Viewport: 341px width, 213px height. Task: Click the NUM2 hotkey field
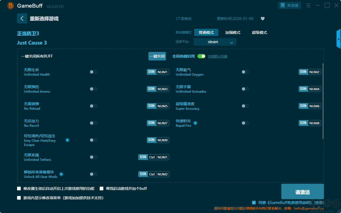pyautogui.click(x=314, y=72)
